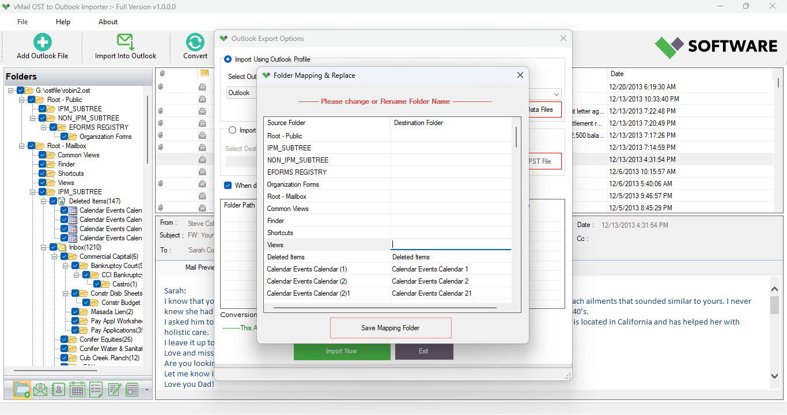Click the Add Outlook File icon
Image resolution: width=787 pixels, height=415 pixels.
coord(42,42)
